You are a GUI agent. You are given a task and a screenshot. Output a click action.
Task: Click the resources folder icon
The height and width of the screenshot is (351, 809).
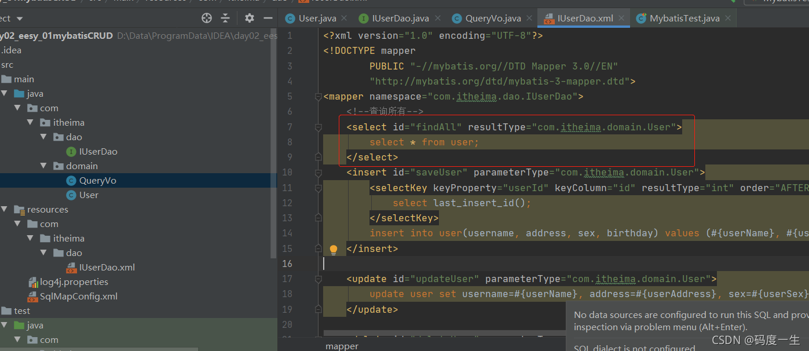[19, 209]
